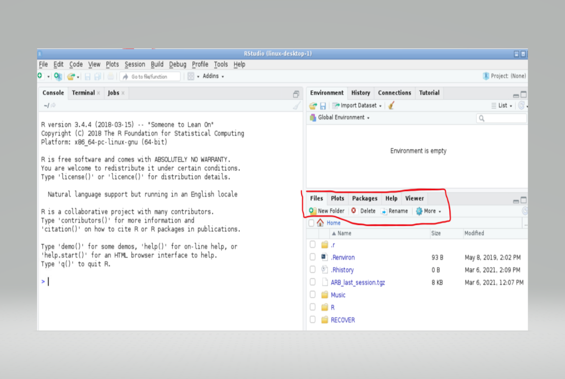Viewport: 565px width, 379px height.
Task: View the current working directory arrow icon
Action: tap(53, 106)
